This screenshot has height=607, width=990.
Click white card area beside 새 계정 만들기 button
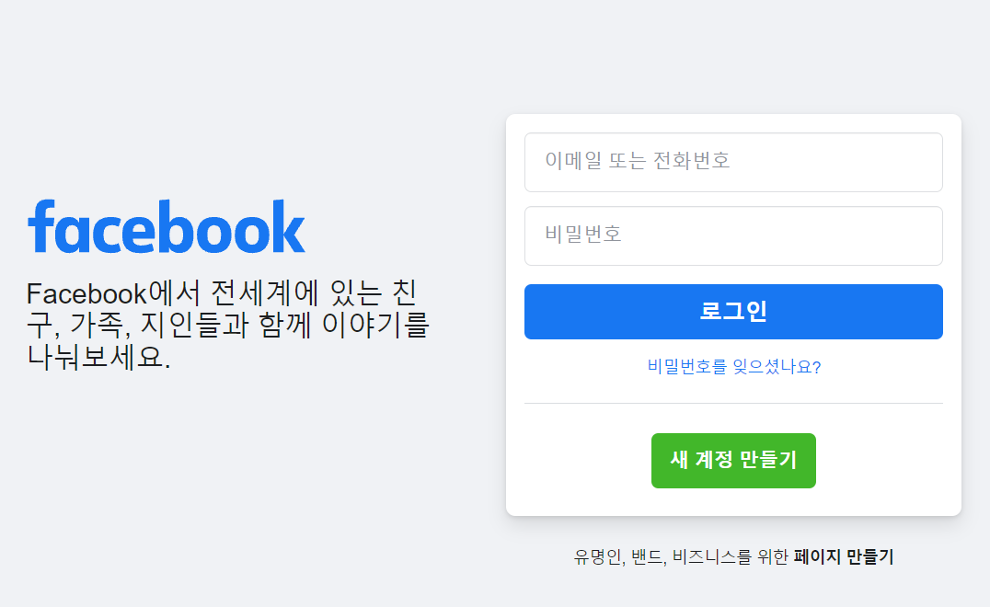click(587, 461)
